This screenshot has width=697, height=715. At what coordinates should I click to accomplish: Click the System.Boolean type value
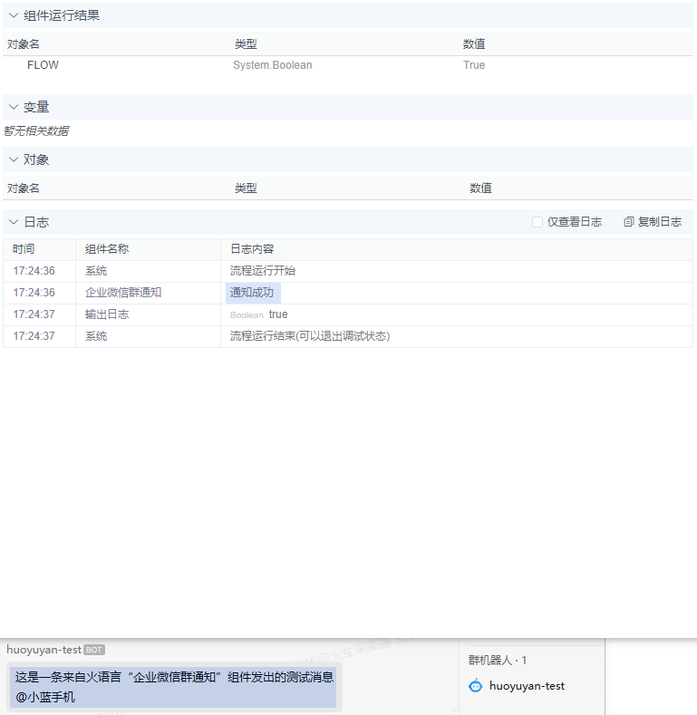[272, 65]
